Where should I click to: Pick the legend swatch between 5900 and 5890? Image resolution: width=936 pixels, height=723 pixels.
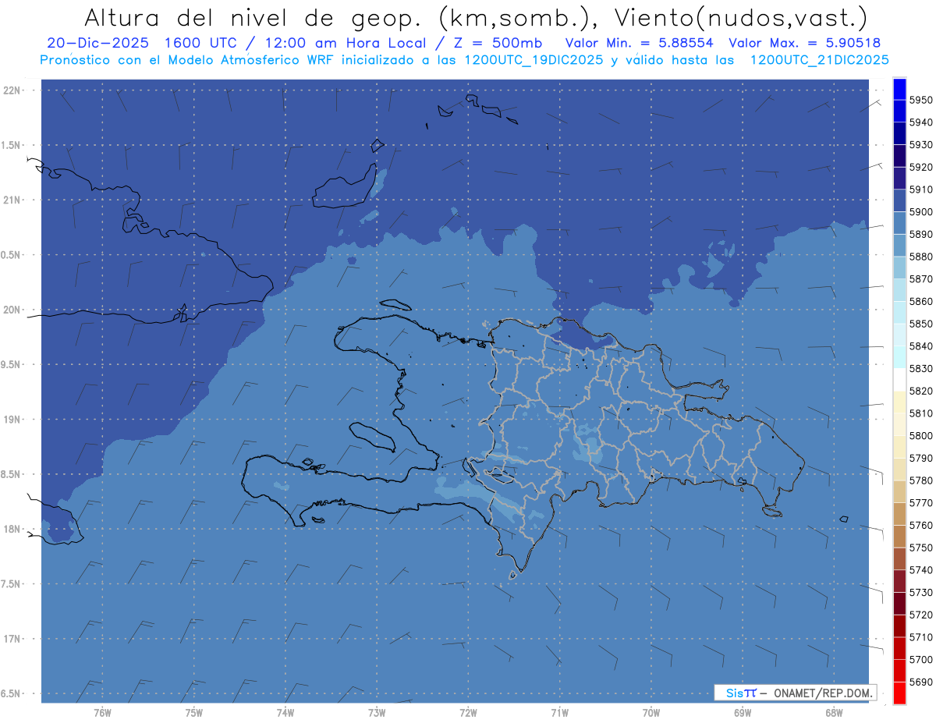899,222
